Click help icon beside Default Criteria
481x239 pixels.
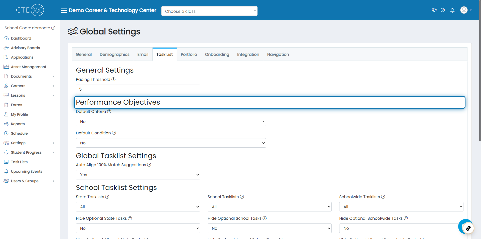(x=109, y=111)
